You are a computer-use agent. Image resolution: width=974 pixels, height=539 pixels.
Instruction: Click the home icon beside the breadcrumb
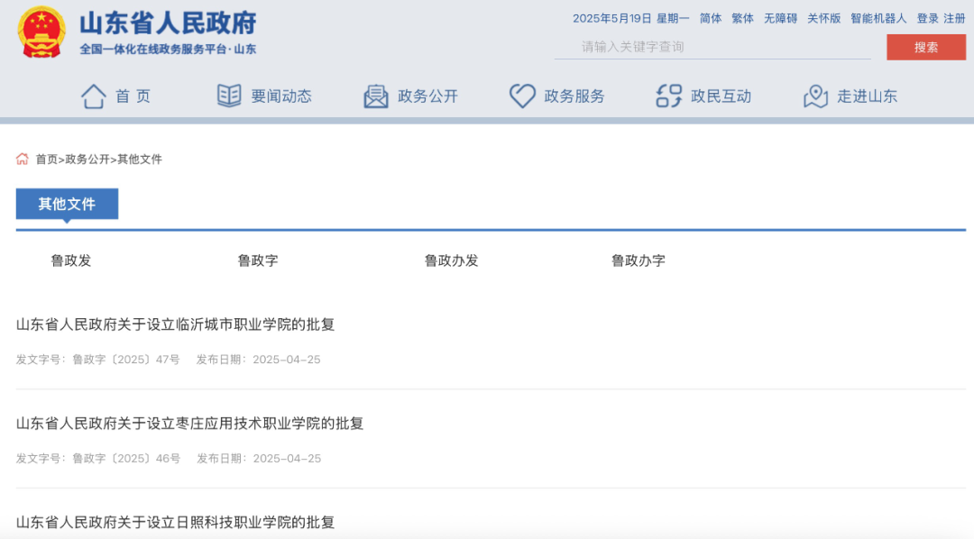(22, 159)
